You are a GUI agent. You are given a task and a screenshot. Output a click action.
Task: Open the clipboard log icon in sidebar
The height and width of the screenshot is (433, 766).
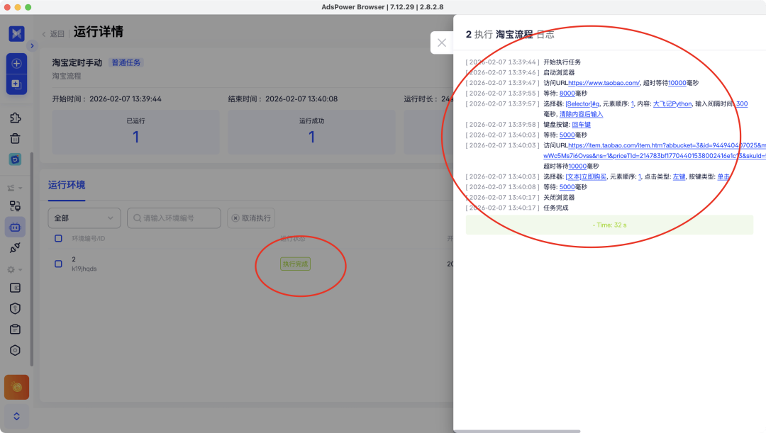click(x=15, y=329)
